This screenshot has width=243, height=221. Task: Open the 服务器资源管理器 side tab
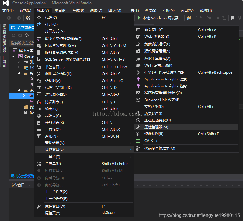tap(4, 38)
